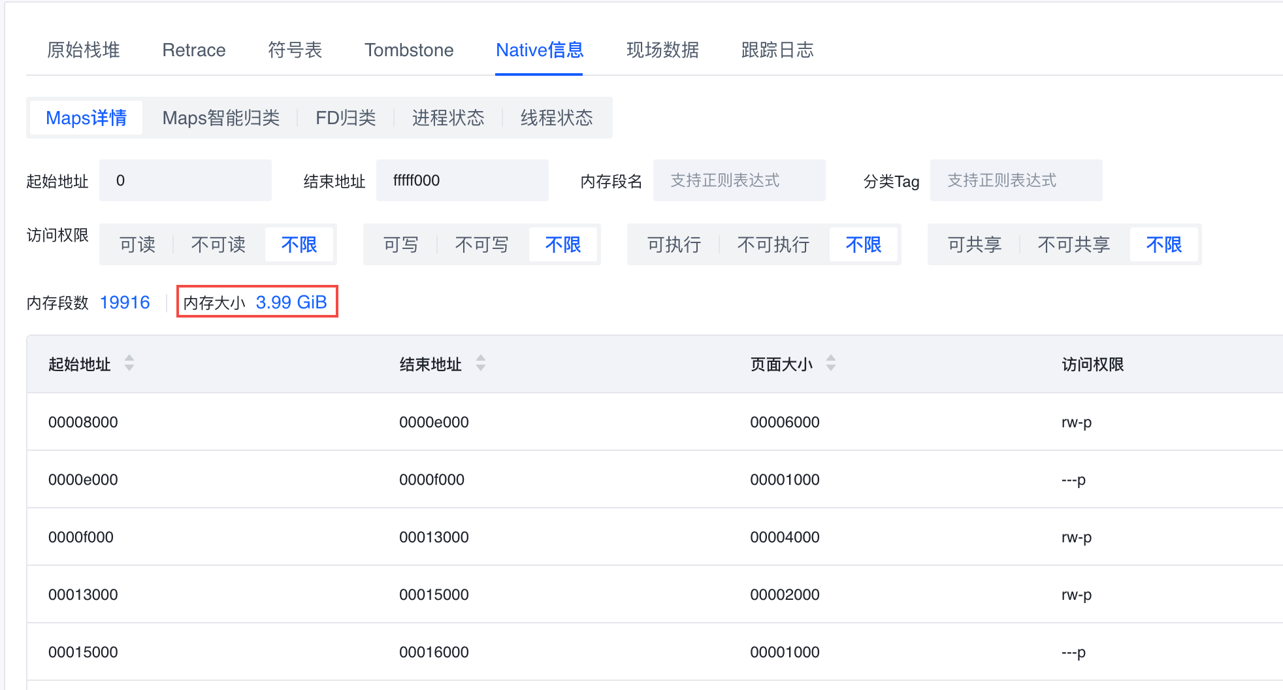
Task: Click the 结束地址 column header
Action: [x=430, y=364]
